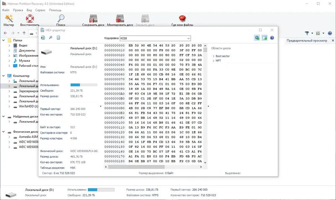
Task: Go up one level arrow
Action: point(24,33)
